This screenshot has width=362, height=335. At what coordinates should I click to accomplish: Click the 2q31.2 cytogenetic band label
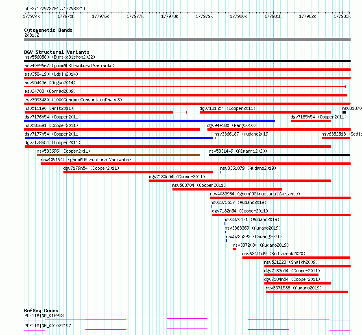(32, 35)
